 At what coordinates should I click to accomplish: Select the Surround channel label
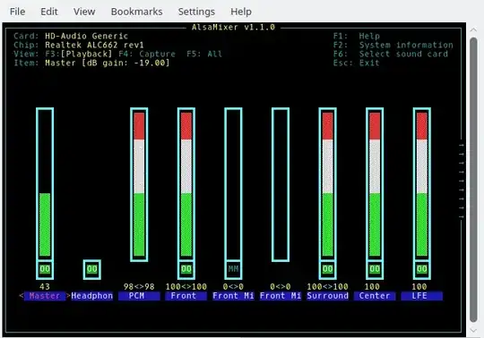point(327,296)
